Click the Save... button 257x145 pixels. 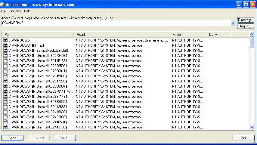(x=65, y=138)
